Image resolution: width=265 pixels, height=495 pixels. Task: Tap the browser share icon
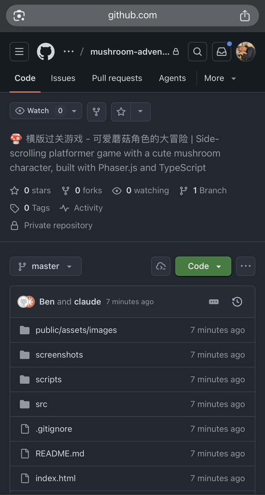pyautogui.click(x=245, y=16)
